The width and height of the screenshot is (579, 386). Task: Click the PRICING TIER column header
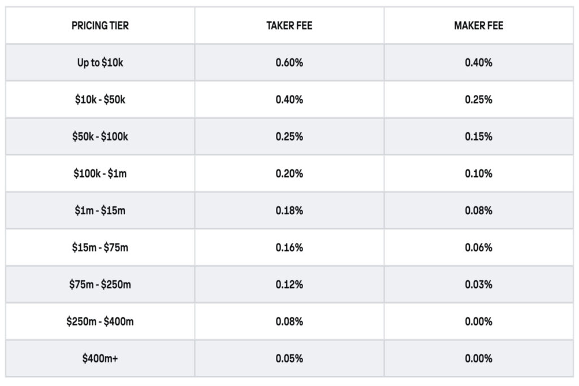(x=100, y=26)
